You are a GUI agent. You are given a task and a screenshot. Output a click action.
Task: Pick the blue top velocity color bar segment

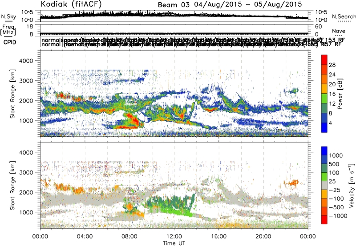324,151
